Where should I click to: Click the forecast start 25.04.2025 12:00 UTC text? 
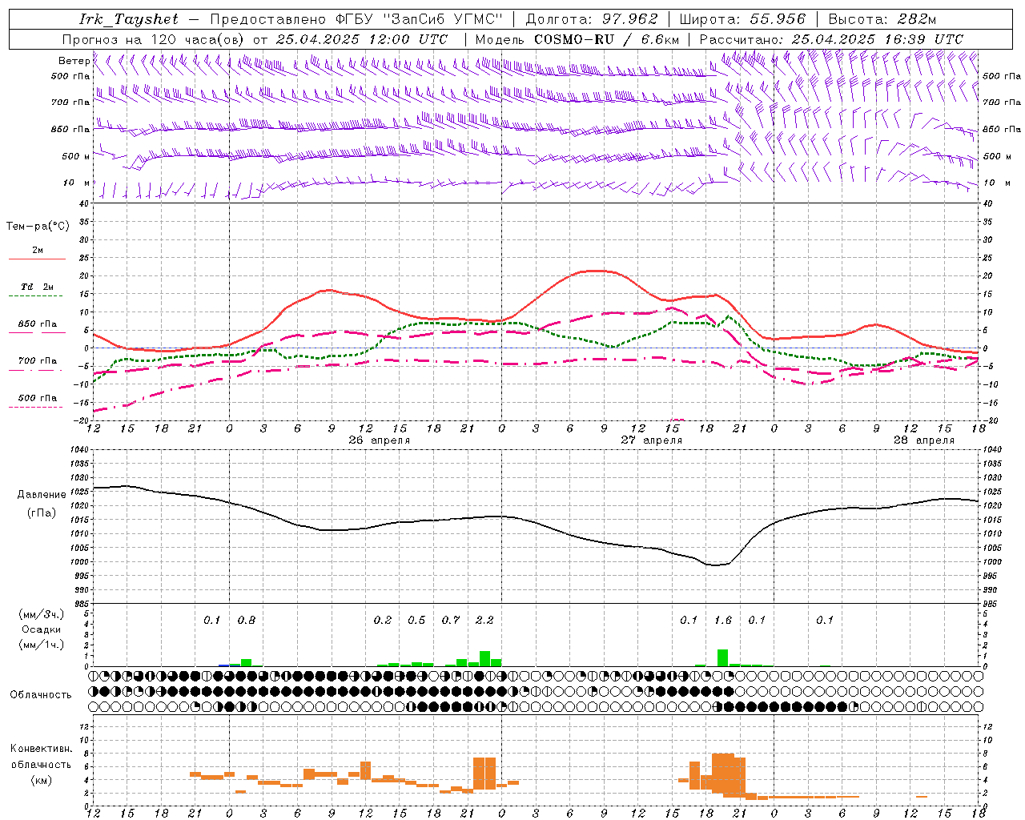coord(362,39)
